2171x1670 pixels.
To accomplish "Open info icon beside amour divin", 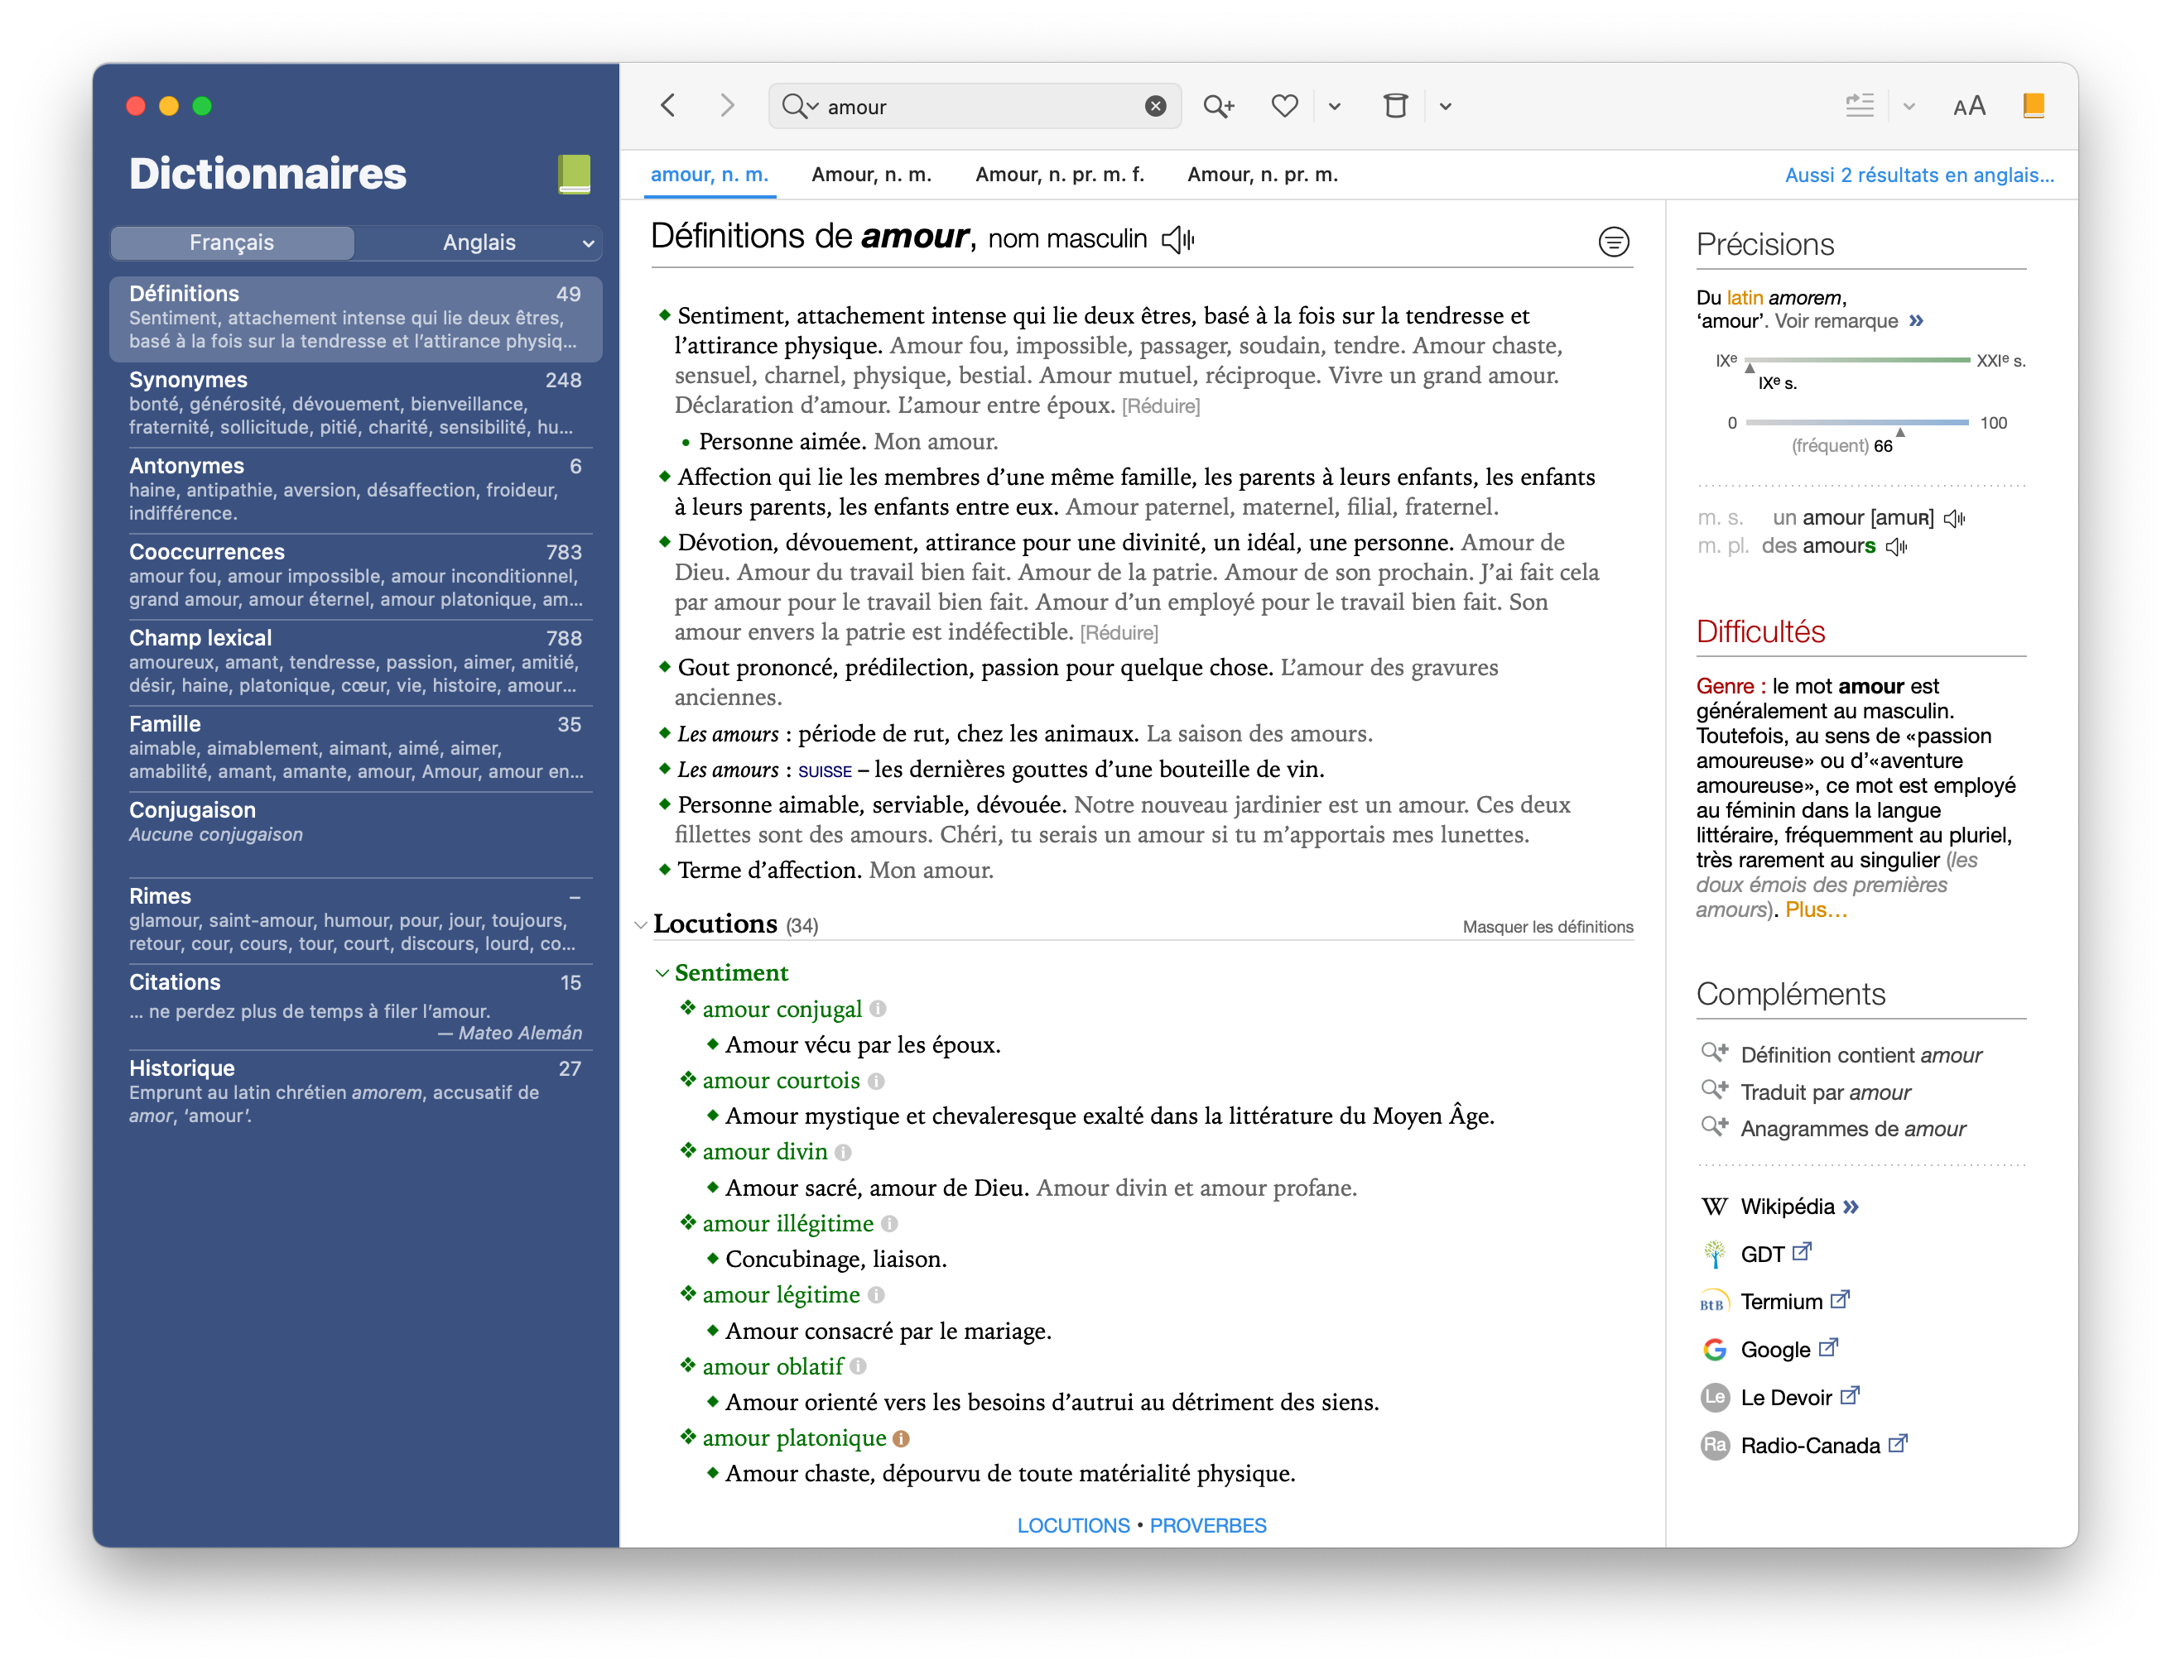I will (843, 1153).
